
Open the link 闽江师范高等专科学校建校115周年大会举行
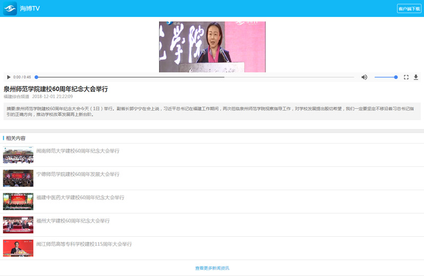click(84, 244)
